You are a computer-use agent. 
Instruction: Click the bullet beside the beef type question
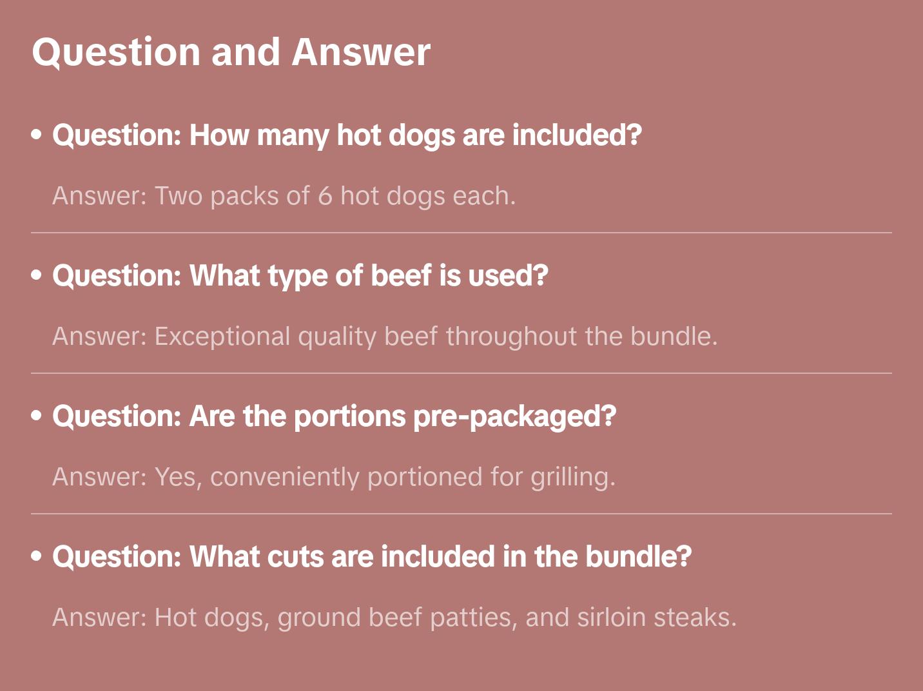(37, 276)
